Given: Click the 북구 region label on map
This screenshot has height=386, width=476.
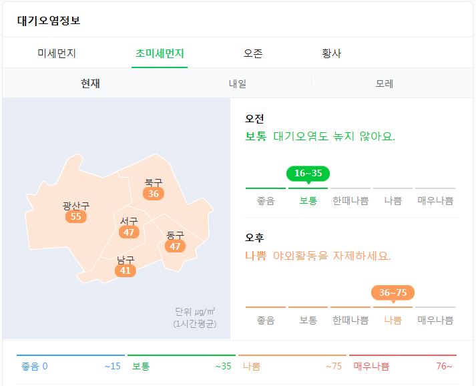Looking at the screenshot, I should (154, 182).
